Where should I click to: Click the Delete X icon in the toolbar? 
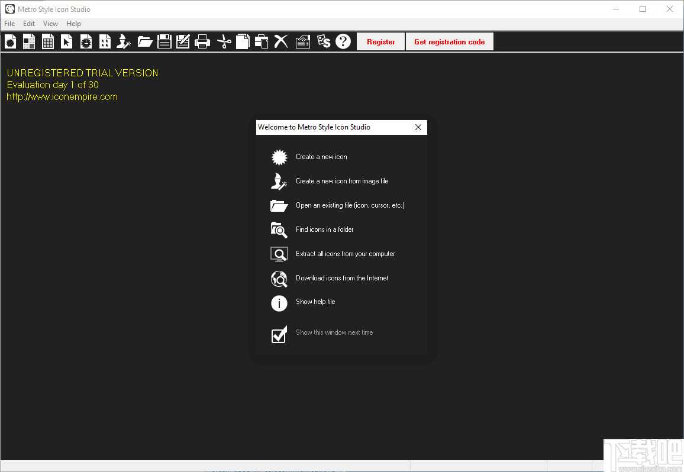coord(281,41)
